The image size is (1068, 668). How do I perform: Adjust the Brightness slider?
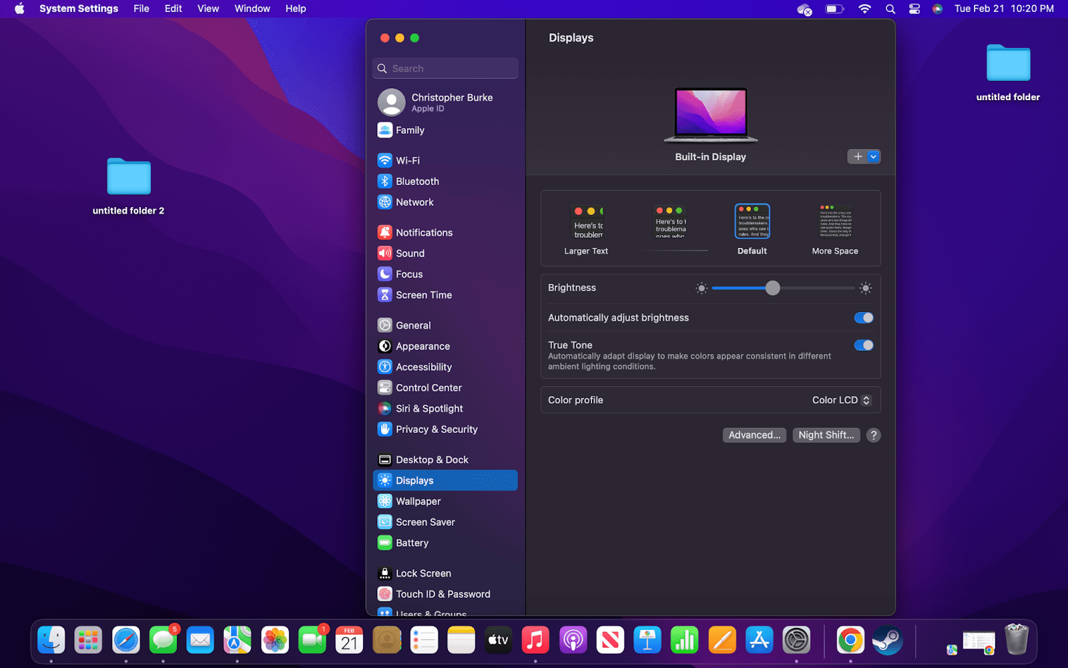(772, 288)
